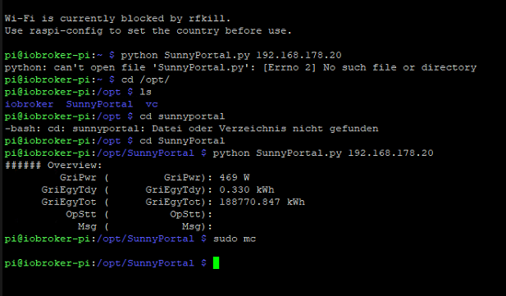This screenshot has width=506, height=296.
Task: Click the IP 192.168.178.20 in second python command
Action: point(391,153)
